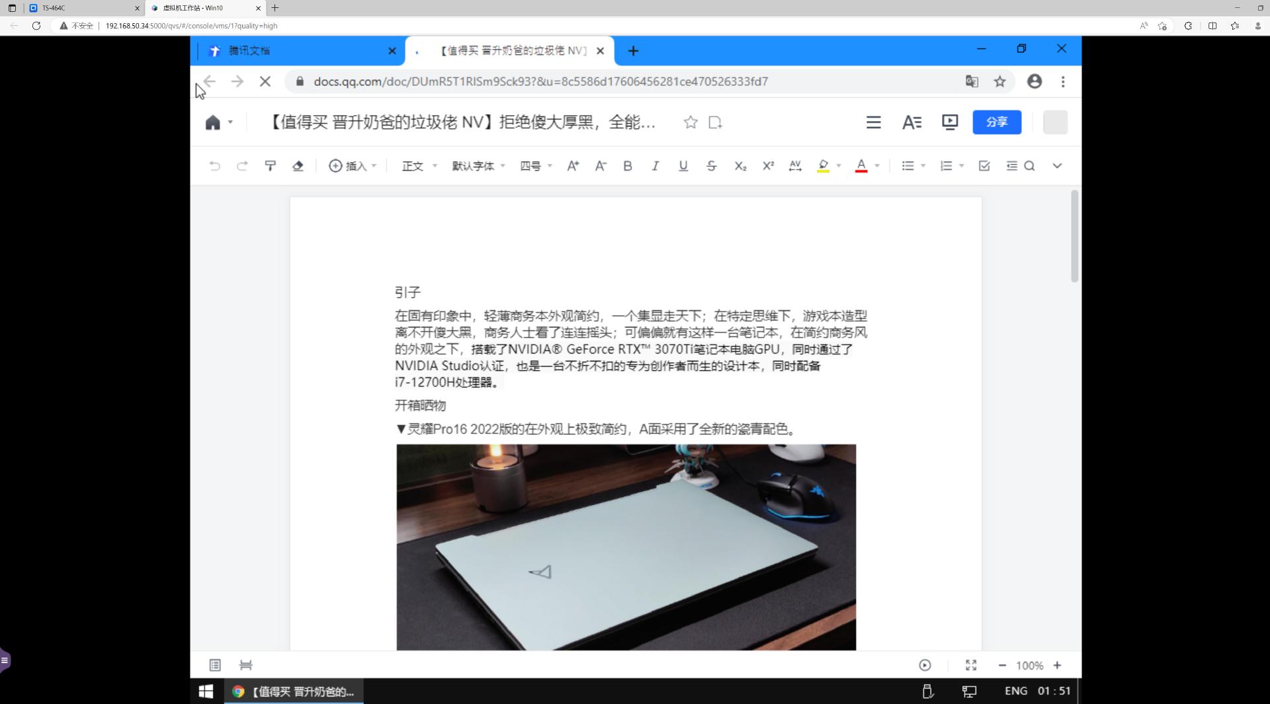Open the red font color picker
Viewport: 1270px width, 704px height.
[x=861, y=166]
